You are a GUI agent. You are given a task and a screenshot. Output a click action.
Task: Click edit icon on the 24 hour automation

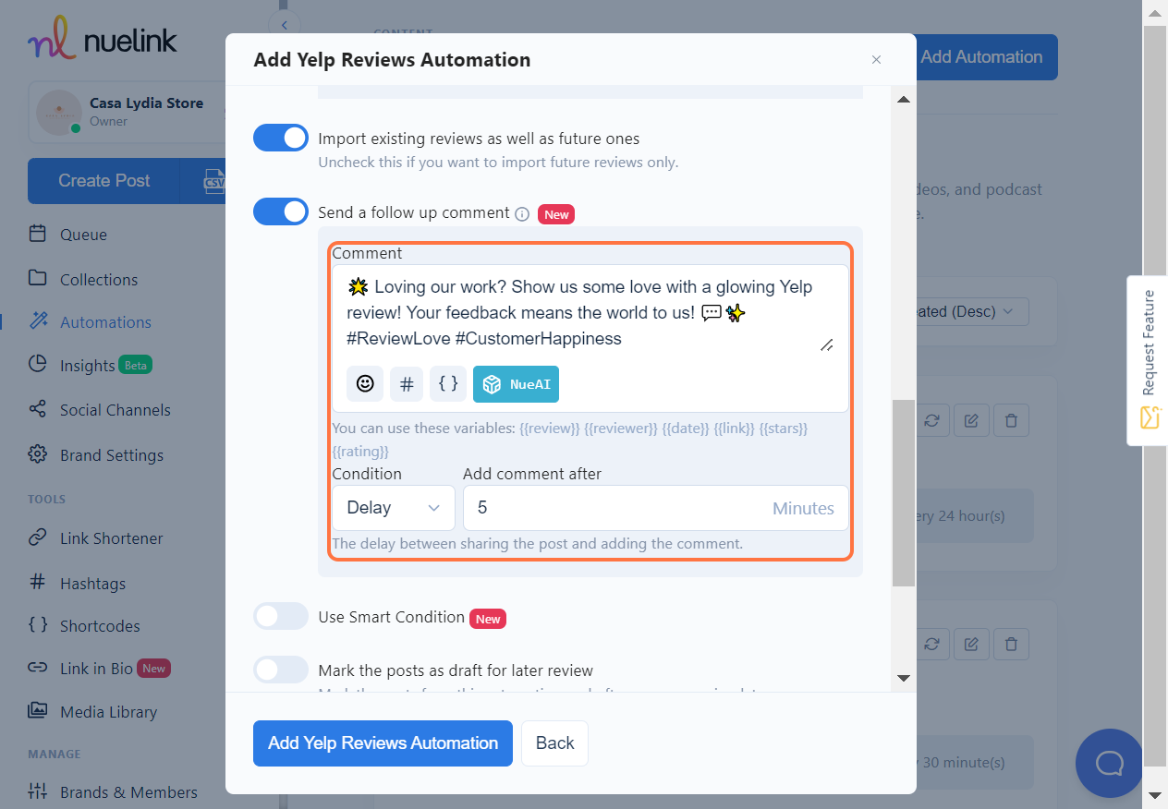click(971, 420)
